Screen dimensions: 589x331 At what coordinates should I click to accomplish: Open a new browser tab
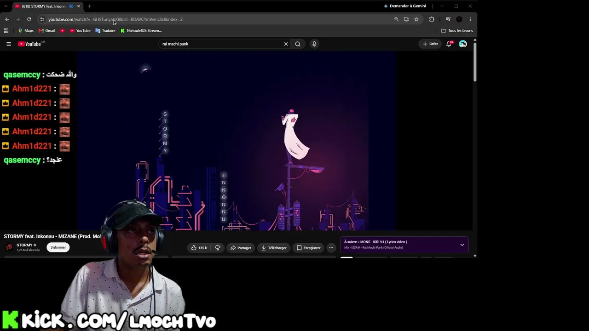click(x=89, y=6)
